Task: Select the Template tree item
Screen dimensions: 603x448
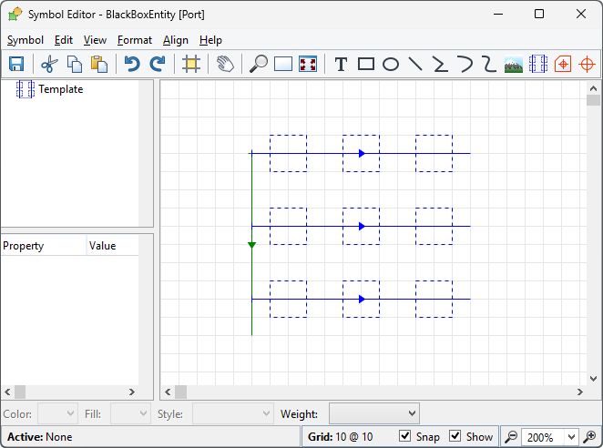Action: pos(60,89)
